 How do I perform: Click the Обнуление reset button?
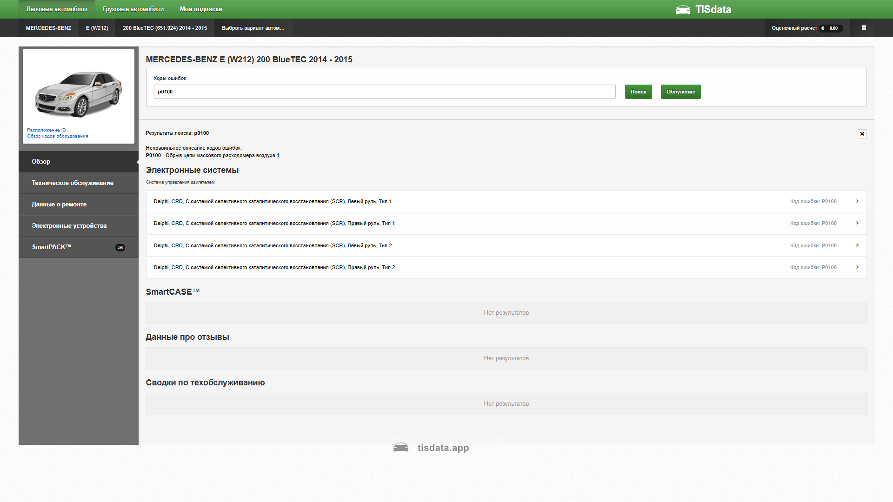(x=680, y=92)
